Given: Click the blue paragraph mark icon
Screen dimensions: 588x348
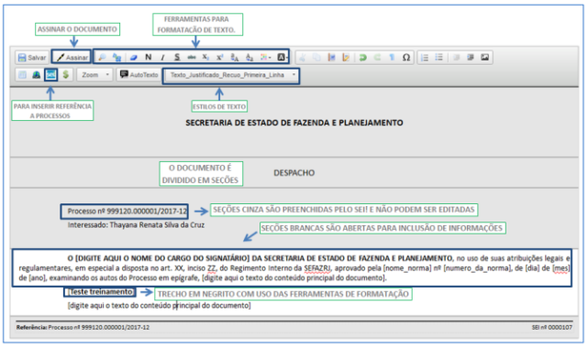Looking at the screenshot, I should pyautogui.click(x=392, y=58).
